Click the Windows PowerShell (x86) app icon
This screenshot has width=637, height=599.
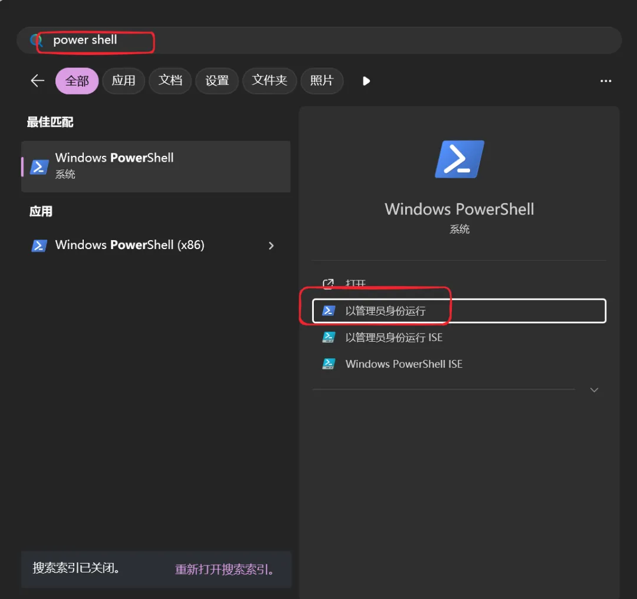(x=40, y=246)
